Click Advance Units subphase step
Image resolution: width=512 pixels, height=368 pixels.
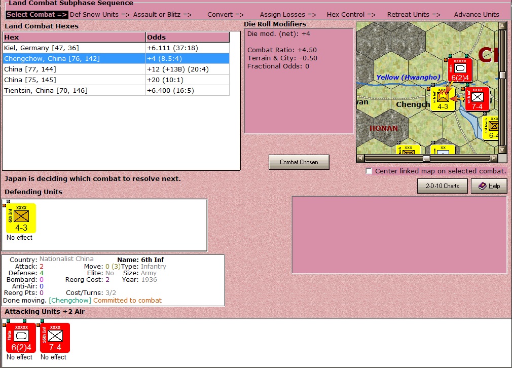pos(477,14)
